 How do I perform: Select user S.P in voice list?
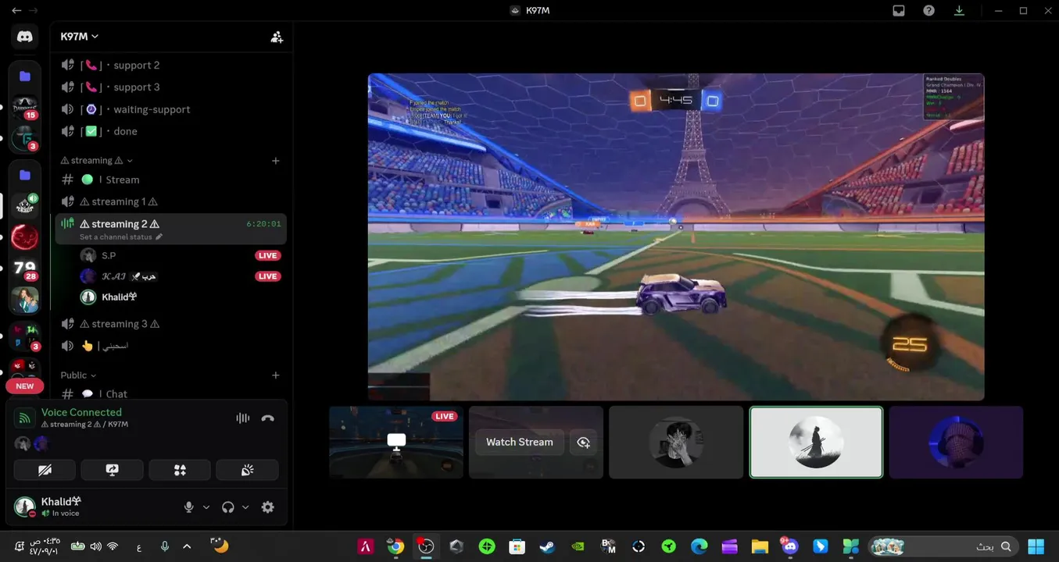181,255
